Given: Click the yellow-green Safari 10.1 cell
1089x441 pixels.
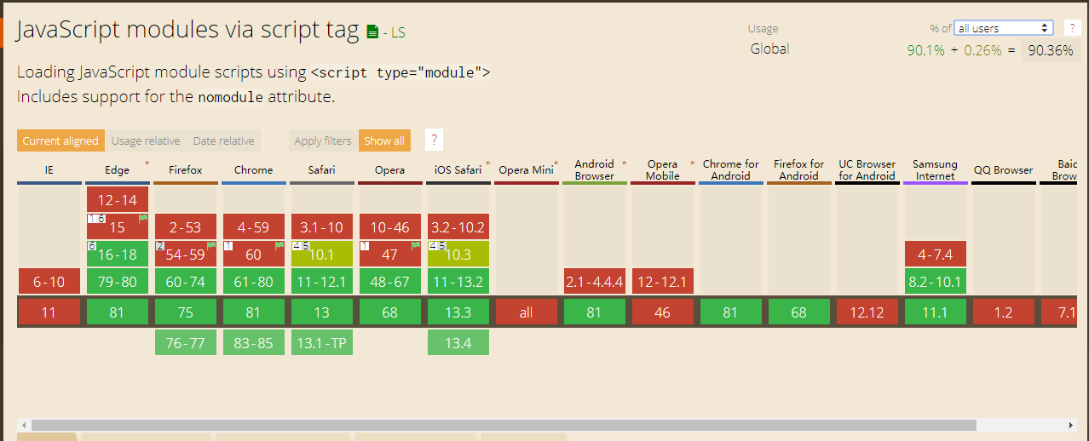Looking at the screenshot, I should pyautogui.click(x=321, y=255).
